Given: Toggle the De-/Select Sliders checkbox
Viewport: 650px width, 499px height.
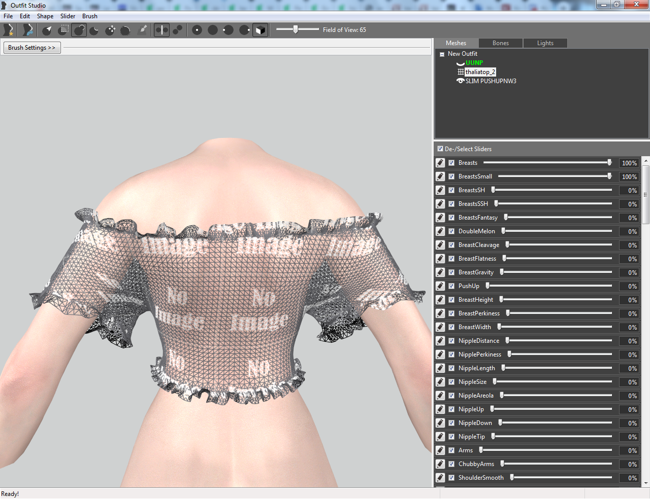Looking at the screenshot, I should tap(440, 149).
